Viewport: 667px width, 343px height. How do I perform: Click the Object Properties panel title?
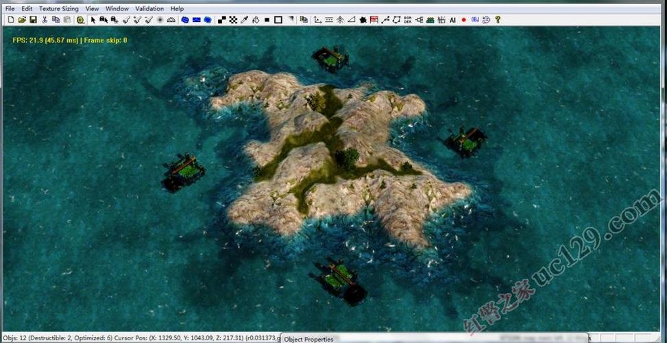click(x=308, y=339)
